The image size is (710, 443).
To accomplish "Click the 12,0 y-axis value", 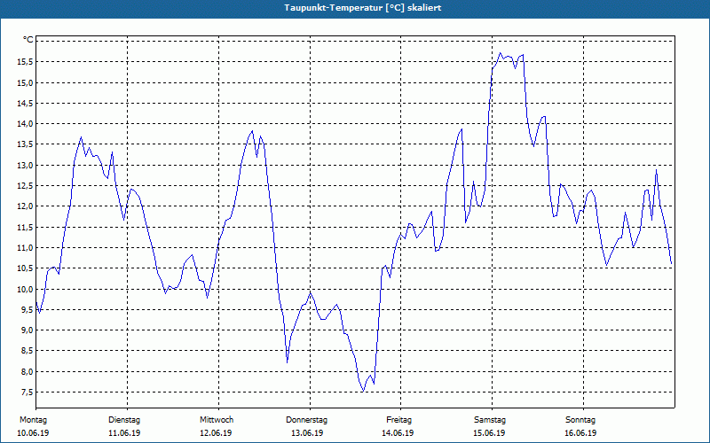I will coord(25,206).
